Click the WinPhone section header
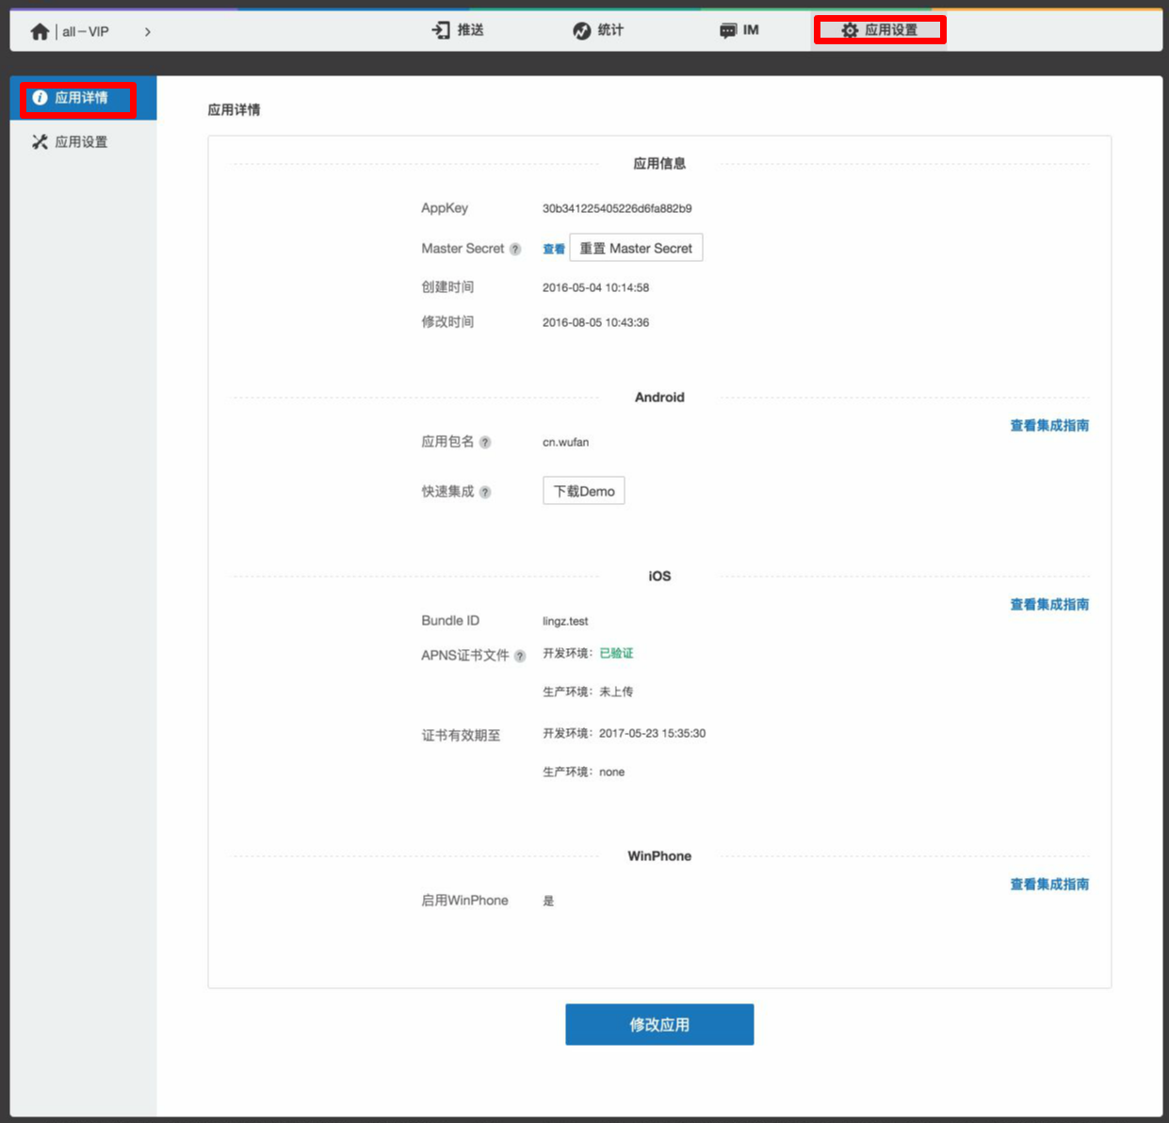The height and width of the screenshot is (1123, 1169). [659, 856]
